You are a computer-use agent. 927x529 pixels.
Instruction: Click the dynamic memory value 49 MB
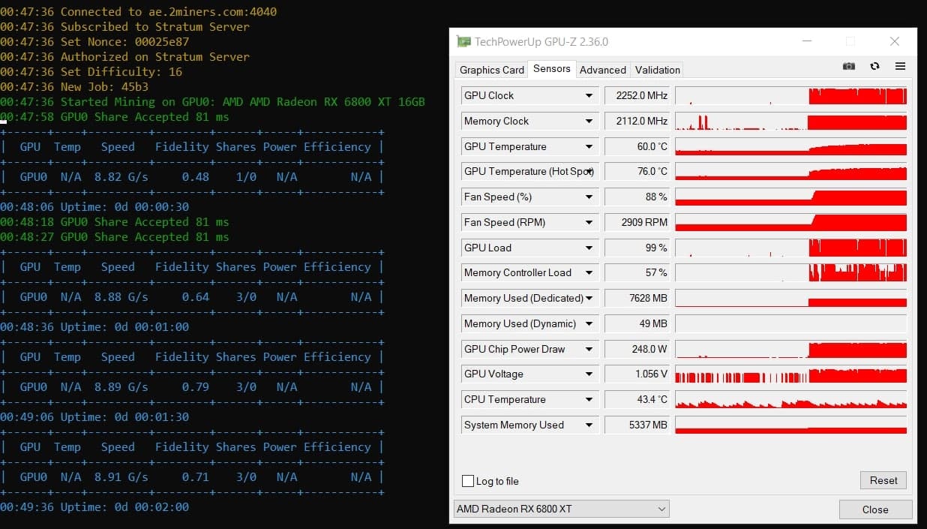[637, 323]
